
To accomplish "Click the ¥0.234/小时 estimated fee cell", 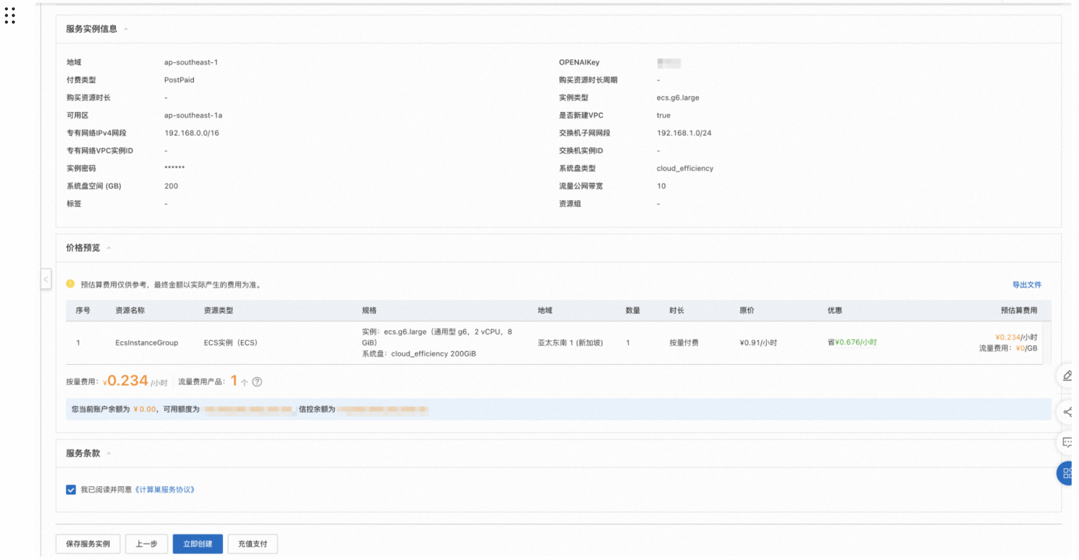I will pos(1016,337).
